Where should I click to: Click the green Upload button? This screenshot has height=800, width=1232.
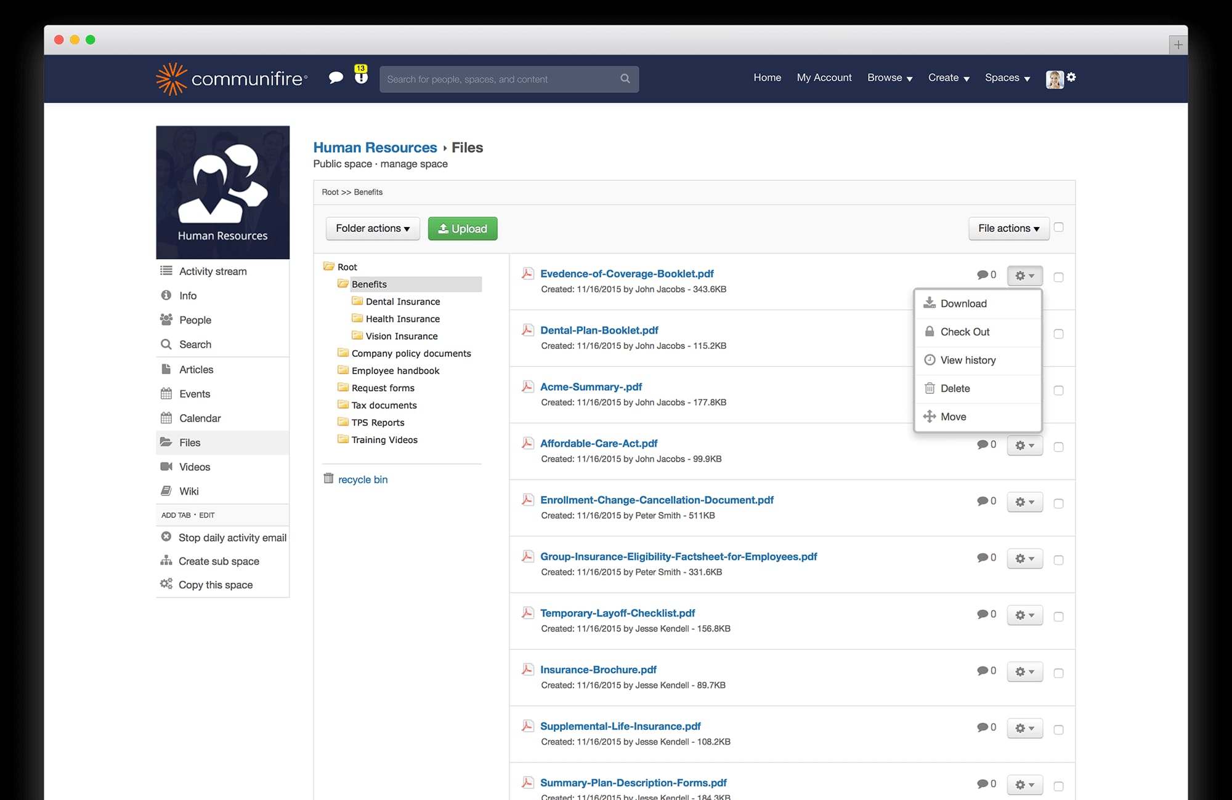463,228
